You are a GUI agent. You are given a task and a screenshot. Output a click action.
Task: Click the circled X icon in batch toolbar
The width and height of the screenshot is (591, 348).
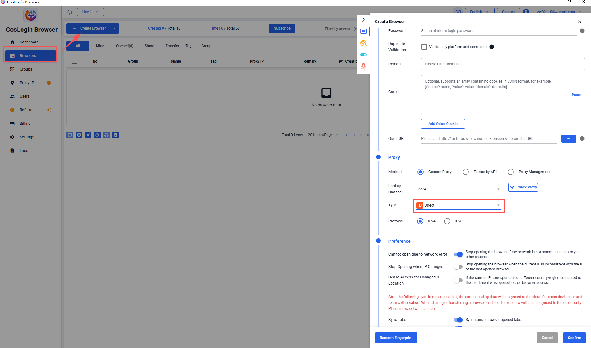(79, 135)
